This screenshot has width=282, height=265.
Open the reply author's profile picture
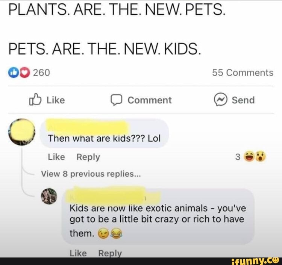[x=49, y=196]
